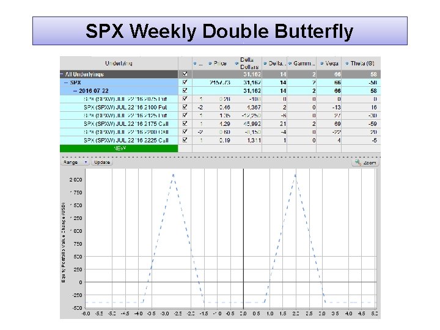Click the Theta column header
This screenshot has height=330, width=440.
[x=362, y=64]
